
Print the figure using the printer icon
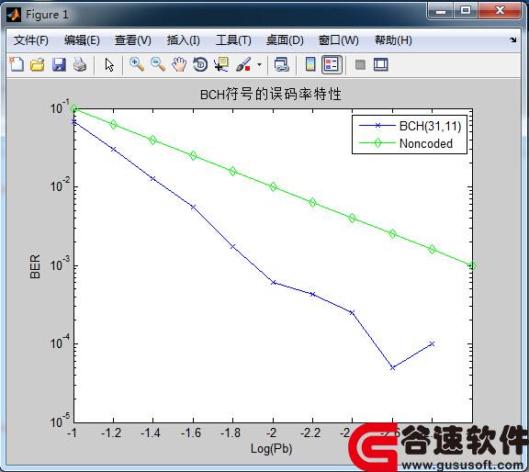(80, 64)
